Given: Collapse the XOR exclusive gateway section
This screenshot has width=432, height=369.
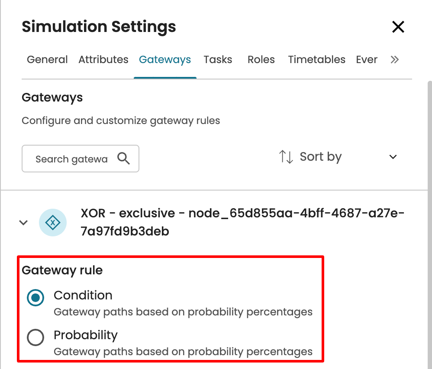Looking at the screenshot, I should tap(23, 223).
